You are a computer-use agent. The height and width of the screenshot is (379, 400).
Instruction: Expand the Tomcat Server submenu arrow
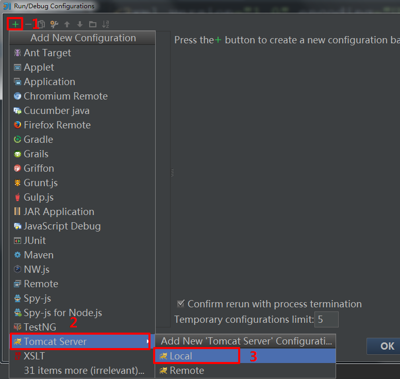click(x=148, y=341)
